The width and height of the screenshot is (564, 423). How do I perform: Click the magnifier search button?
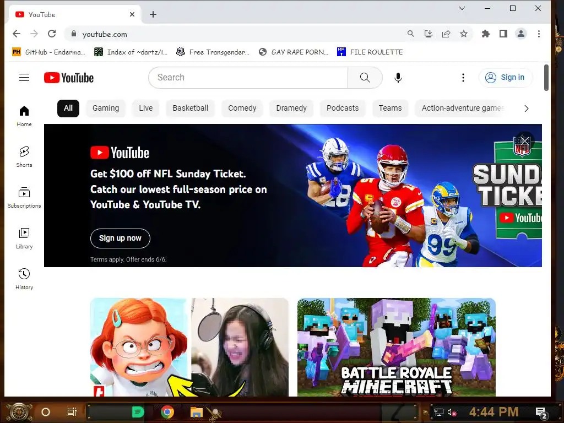pos(365,77)
